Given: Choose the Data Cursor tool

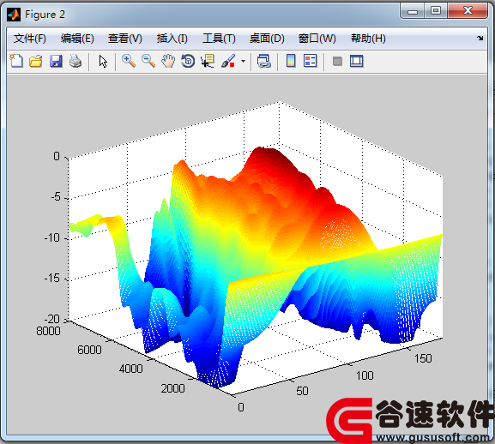Looking at the screenshot, I should click(208, 61).
